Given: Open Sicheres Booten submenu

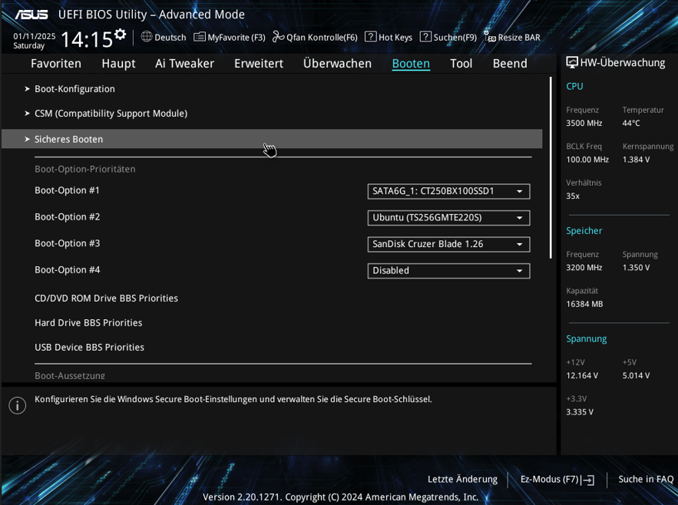Looking at the screenshot, I should click(272, 139).
